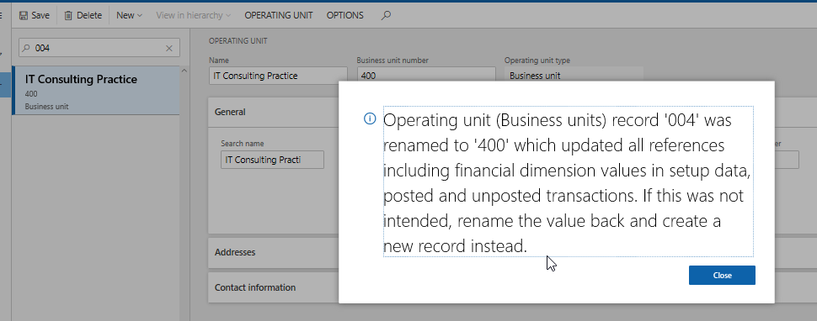The width and height of the screenshot is (817, 321).
Task: Open the OPTIONS tab
Action: tap(345, 16)
